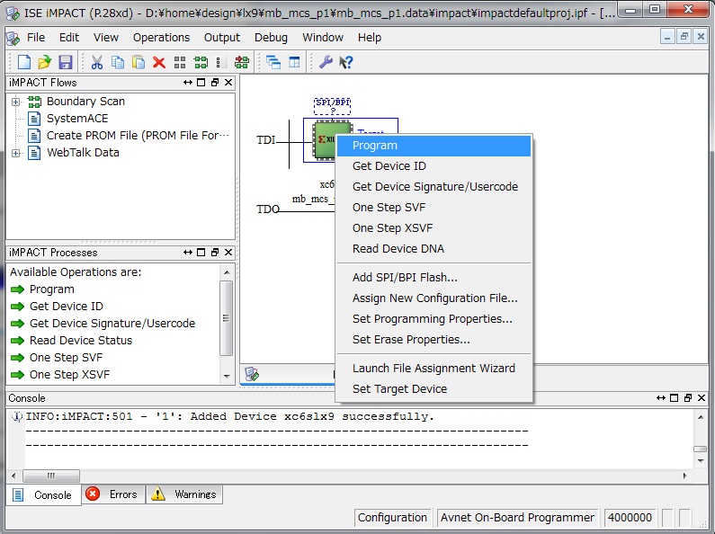715x534 pixels.
Task: Float the iMPACT Flows panel
Action: (x=215, y=83)
